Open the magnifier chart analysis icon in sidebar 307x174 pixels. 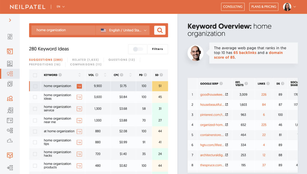coord(10,110)
